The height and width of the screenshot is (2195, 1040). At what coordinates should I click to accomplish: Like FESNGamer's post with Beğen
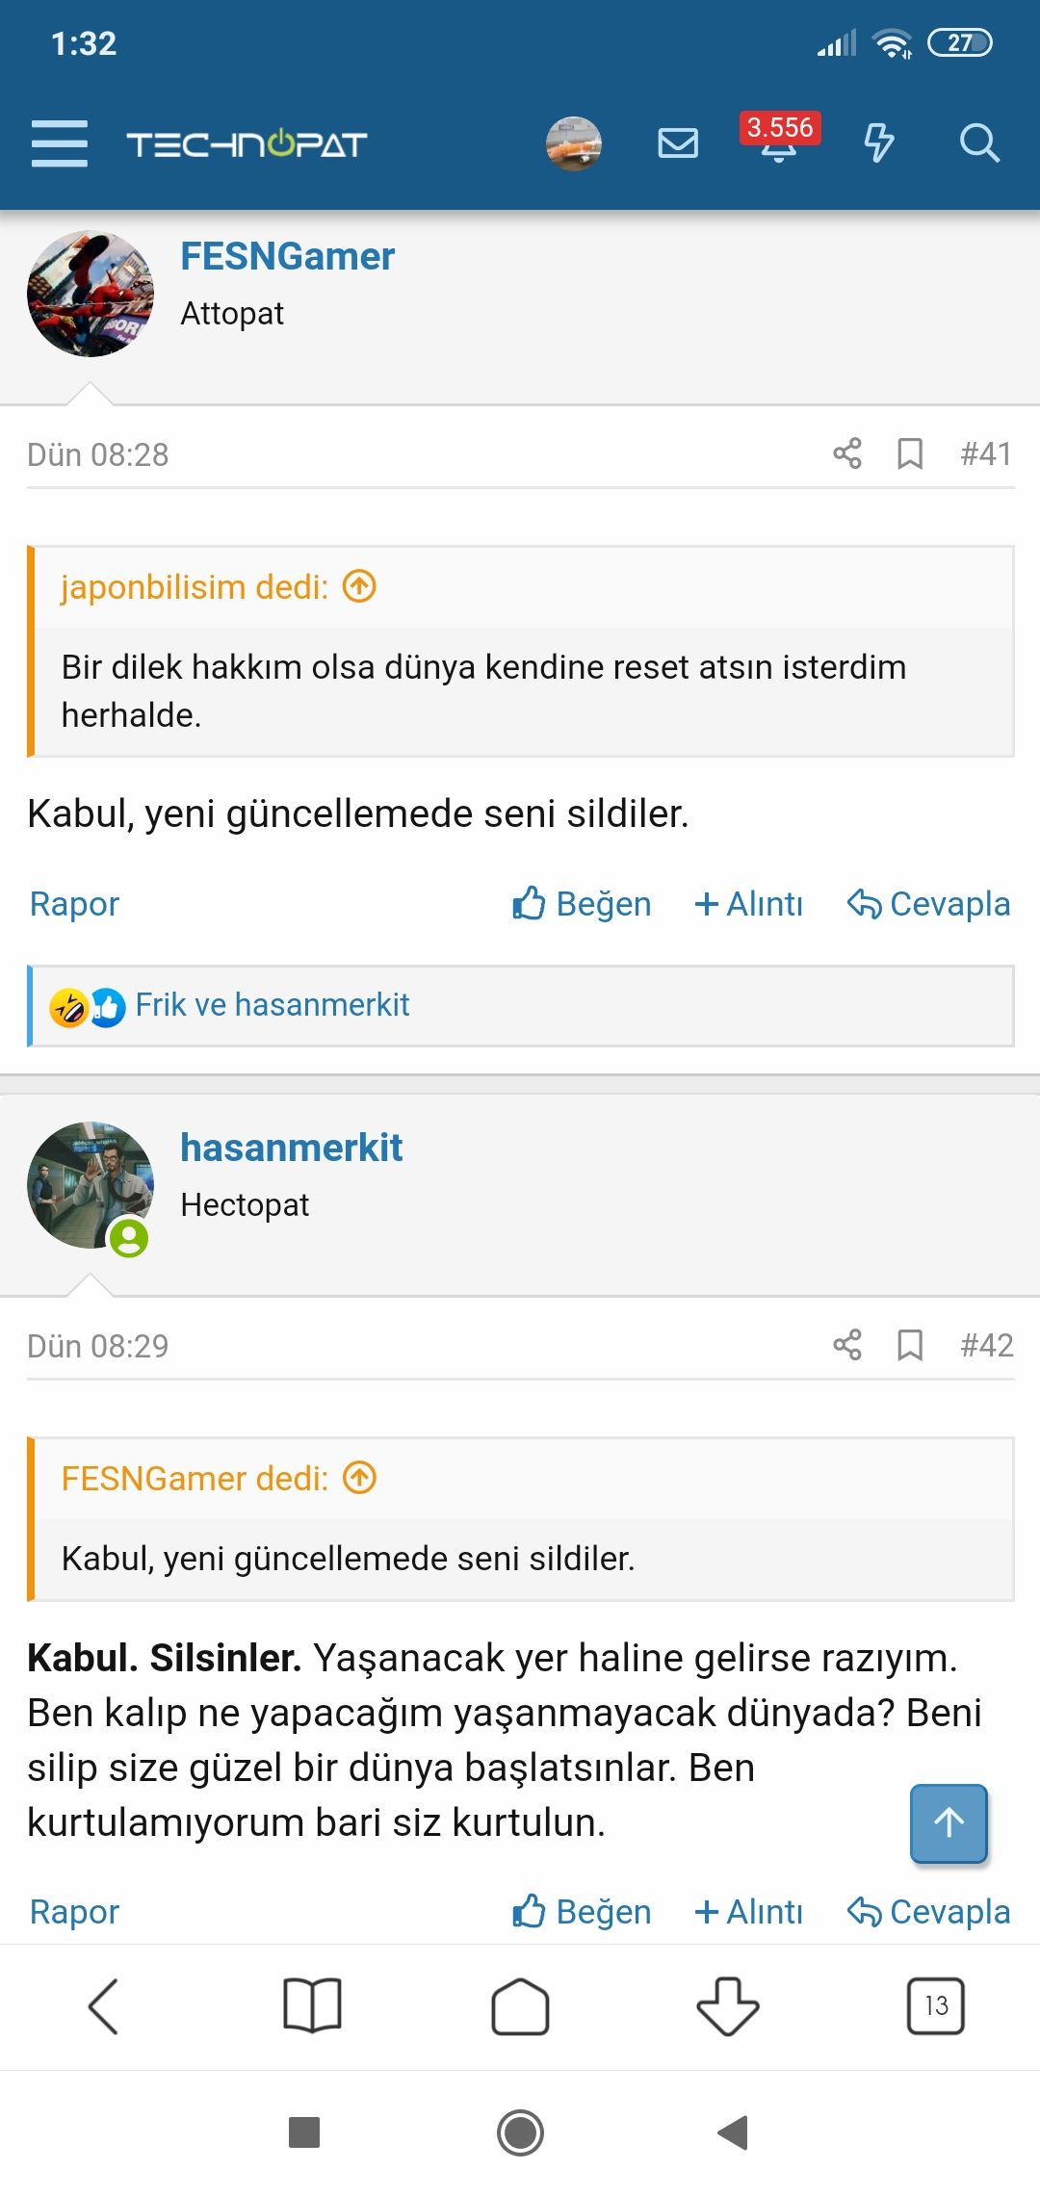pos(582,904)
